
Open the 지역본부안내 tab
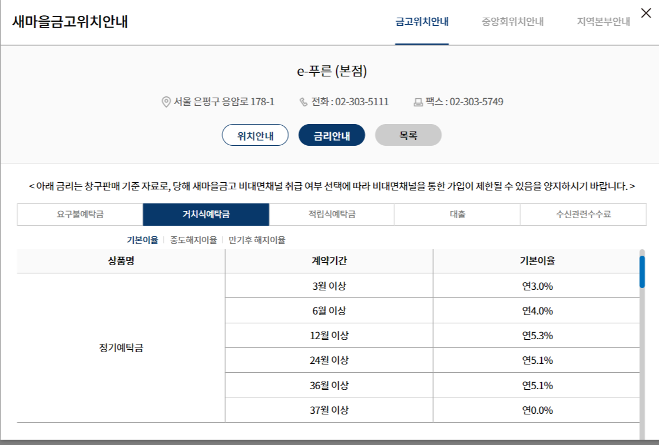(x=603, y=22)
